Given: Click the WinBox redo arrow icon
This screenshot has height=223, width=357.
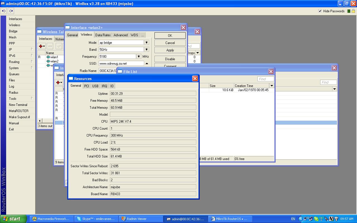Looking at the screenshot, I should click(x=11, y=11).
